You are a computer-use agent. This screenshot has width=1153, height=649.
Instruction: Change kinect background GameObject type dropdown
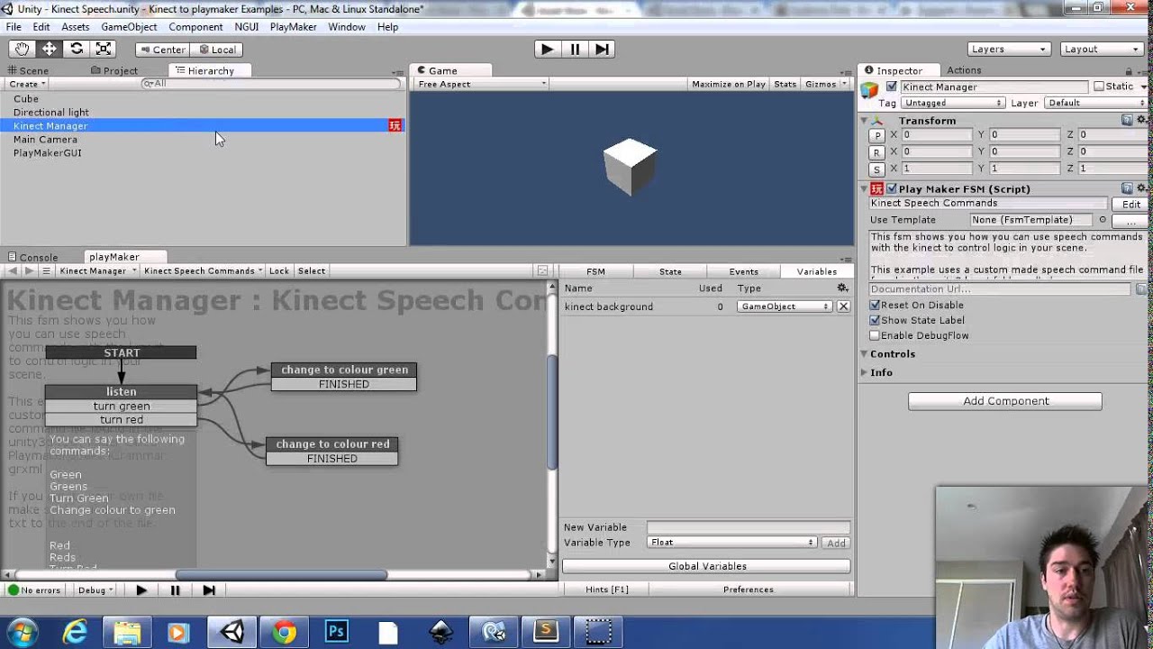[784, 306]
